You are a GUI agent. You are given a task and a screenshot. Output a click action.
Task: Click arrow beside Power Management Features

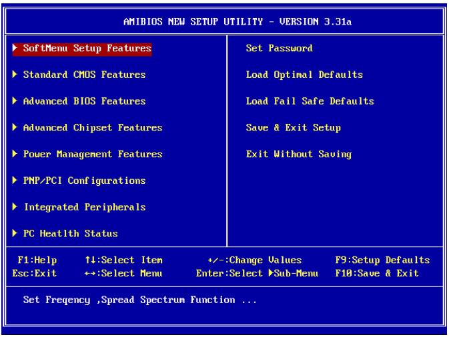tap(15, 154)
